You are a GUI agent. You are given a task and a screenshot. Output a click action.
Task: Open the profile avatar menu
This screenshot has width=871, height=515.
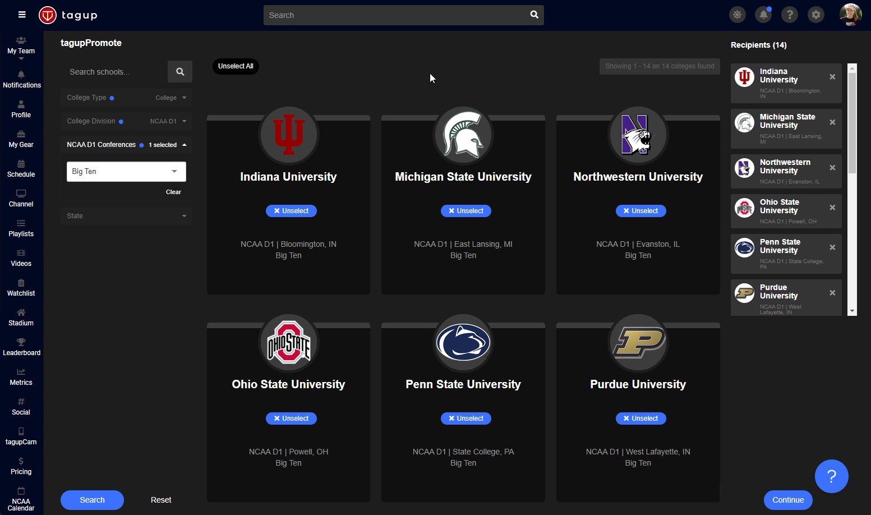pos(850,15)
